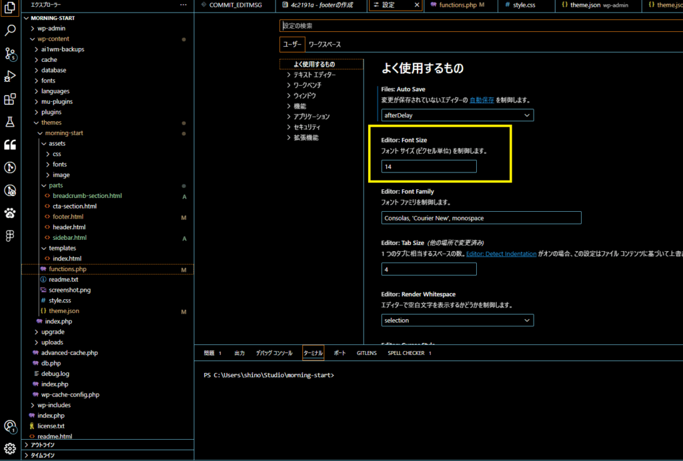Expand セキュリティ settings category

(x=321, y=127)
